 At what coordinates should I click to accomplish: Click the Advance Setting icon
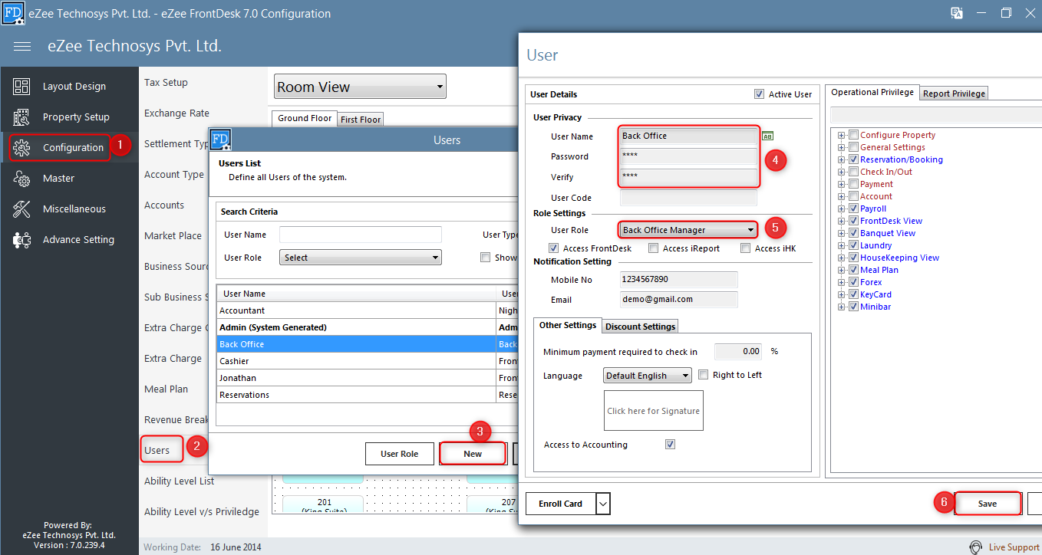(21, 240)
